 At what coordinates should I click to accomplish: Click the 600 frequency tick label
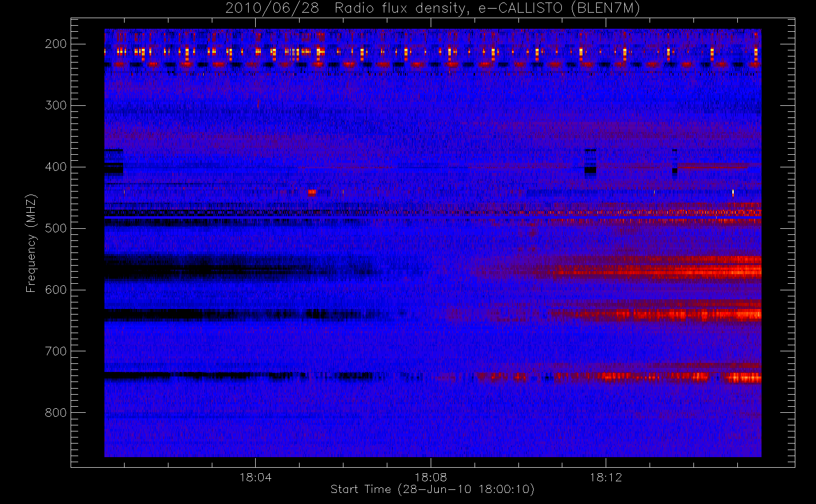coord(55,290)
